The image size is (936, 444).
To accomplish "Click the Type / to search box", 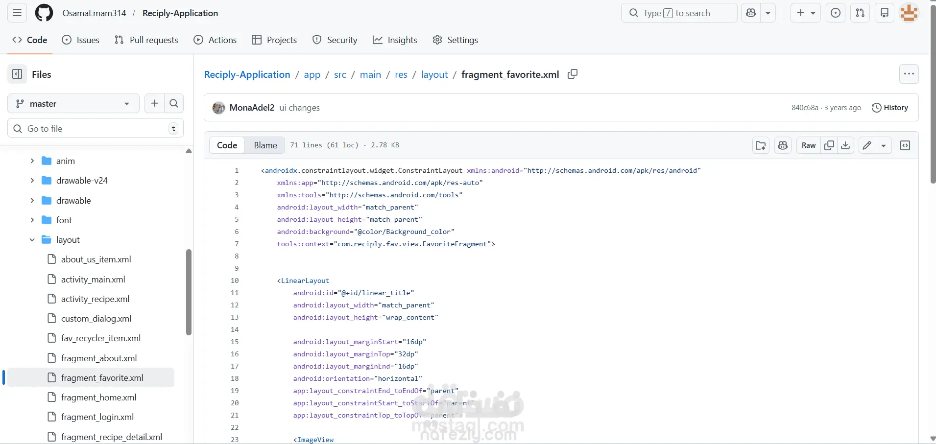I will point(679,13).
